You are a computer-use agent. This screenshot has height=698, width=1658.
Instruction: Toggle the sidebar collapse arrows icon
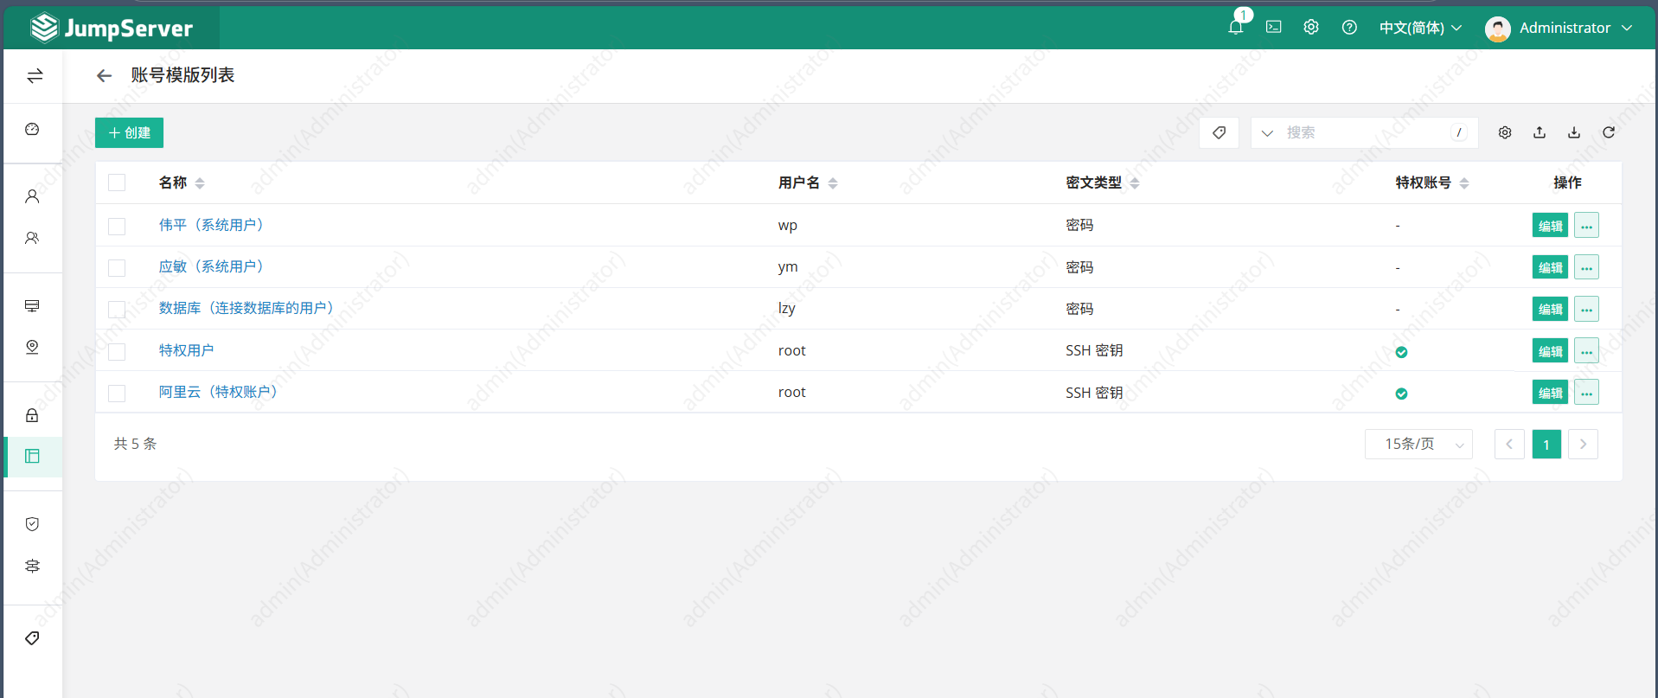pos(35,76)
